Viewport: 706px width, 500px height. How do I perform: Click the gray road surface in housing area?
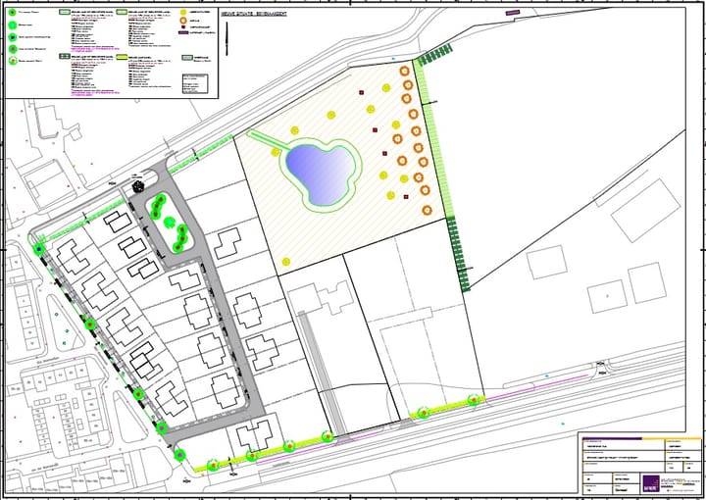click(x=218, y=294)
